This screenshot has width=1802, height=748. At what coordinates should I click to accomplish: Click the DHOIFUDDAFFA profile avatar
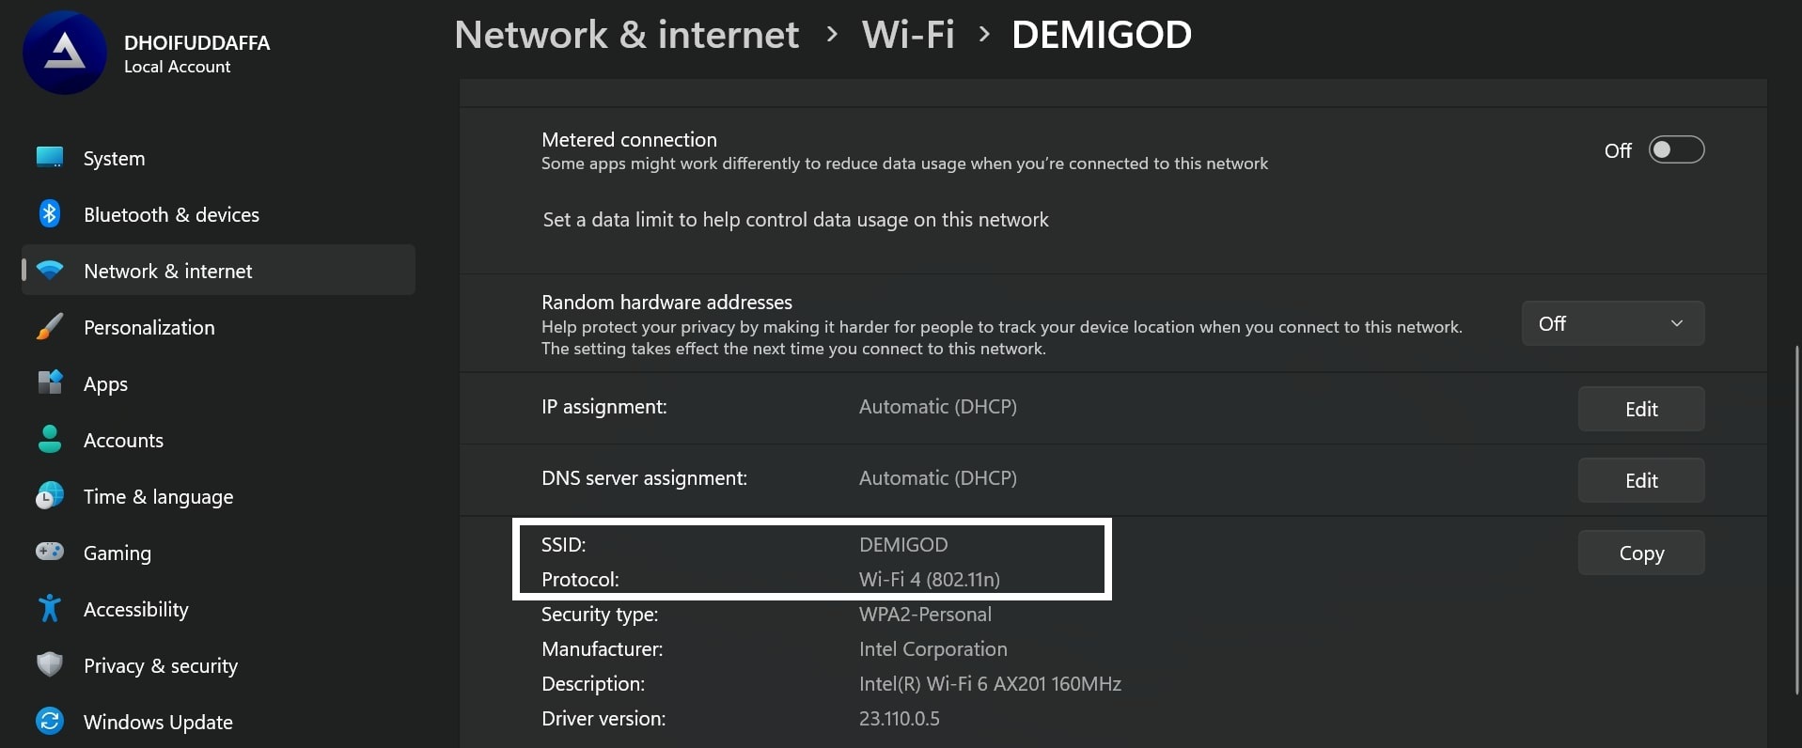(65, 53)
